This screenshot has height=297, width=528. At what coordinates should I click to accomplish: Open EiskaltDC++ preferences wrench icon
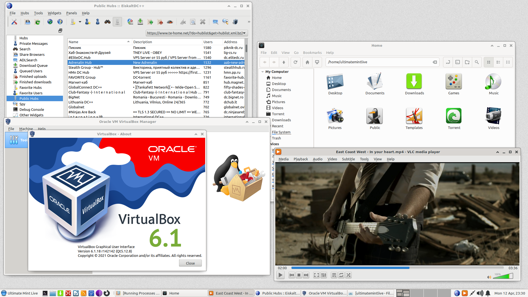[x=14, y=22]
